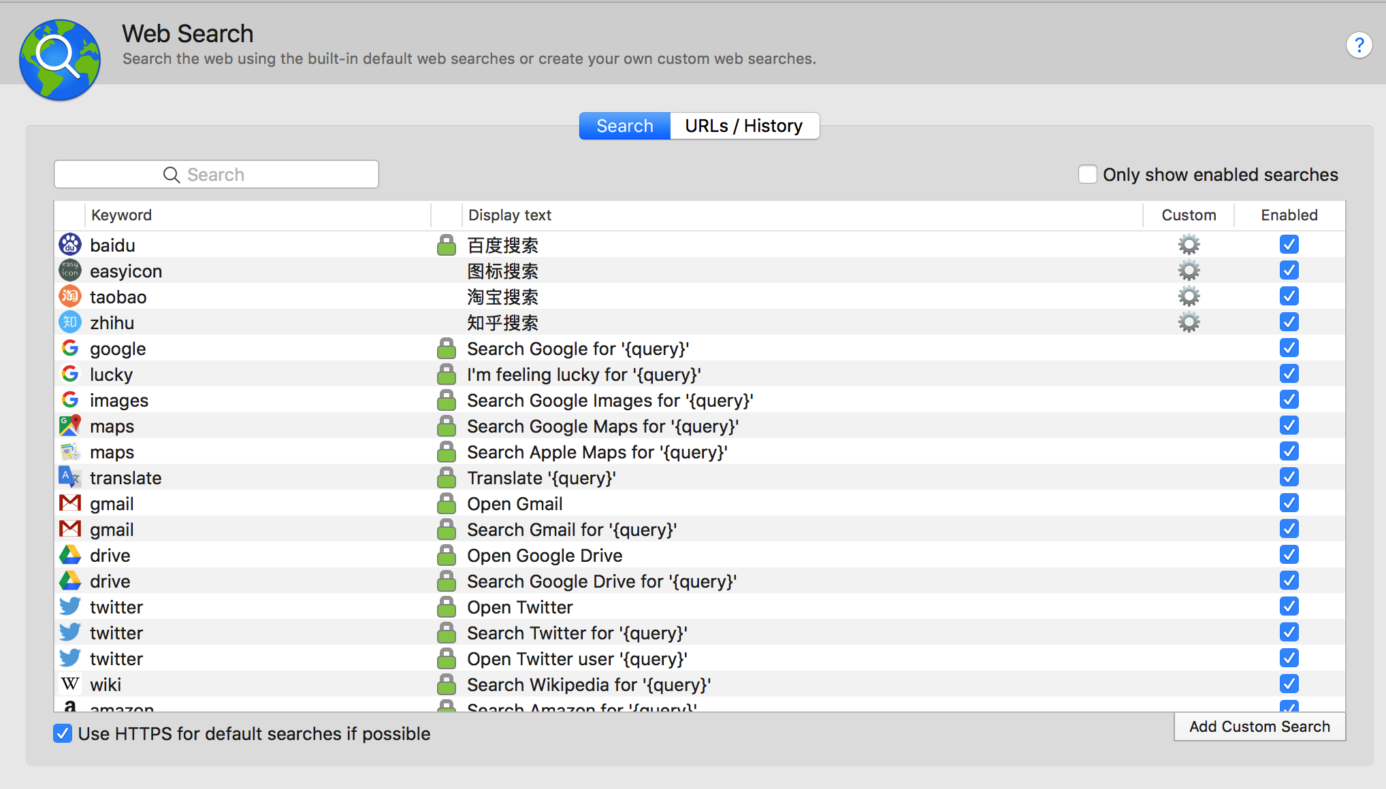The width and height of the screenshot is (1386, 789).
Task: Click the Google Drive icon for Open Google Drive
Action: pos(70,555)
